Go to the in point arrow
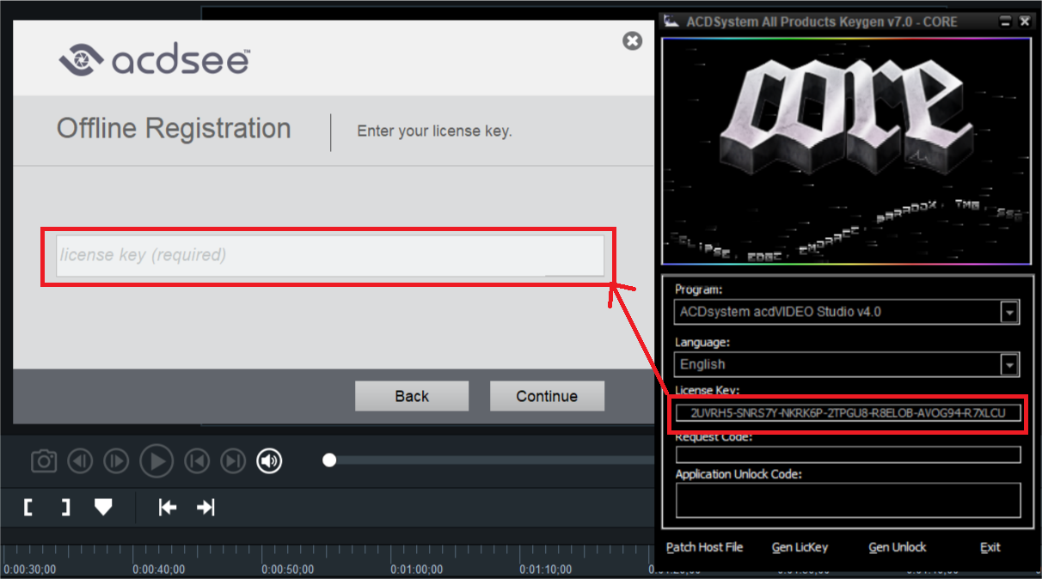This screenshot has width=1042, height=579. (168, 508)
